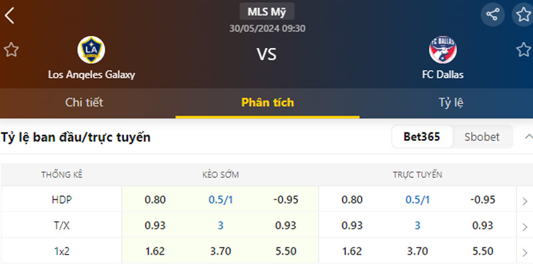
Task: Click the 0.5/1 early handicap link
Action: (x=221, y=199)
